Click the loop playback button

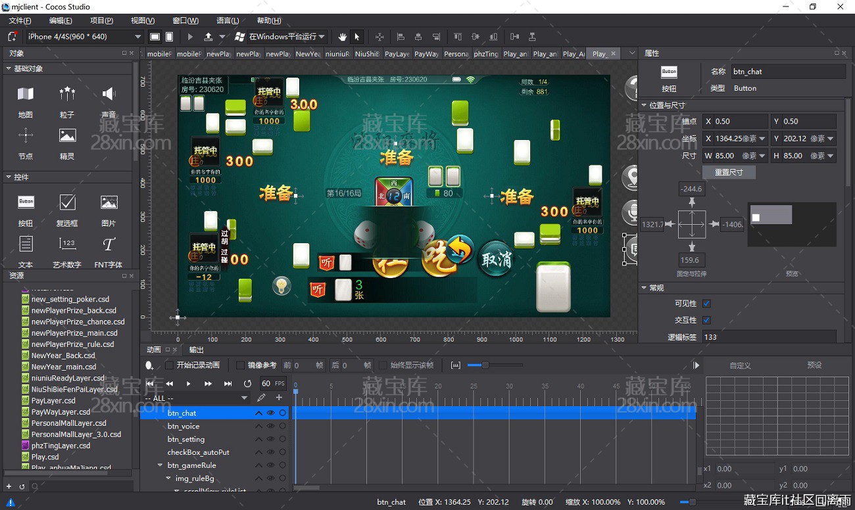247,384
